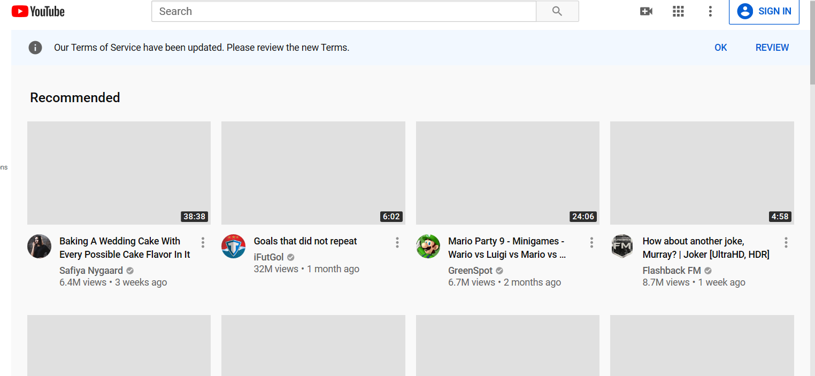Open the YouTube apps grid icon
Viewport: 815px width, 376px height.
click(678, 11)
